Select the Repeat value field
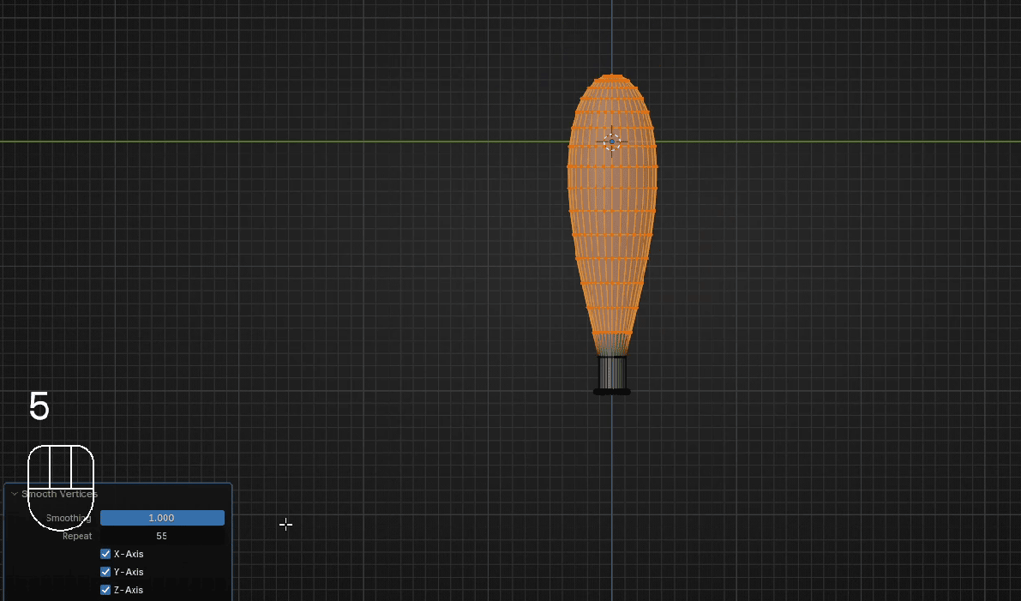Image resolution: width=1021 pixels, height=601 pixels. [162, 536]
